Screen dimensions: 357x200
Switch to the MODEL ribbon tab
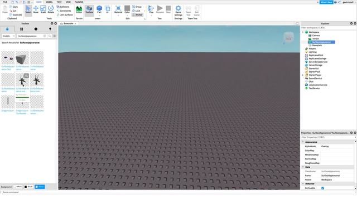point(49,2)
